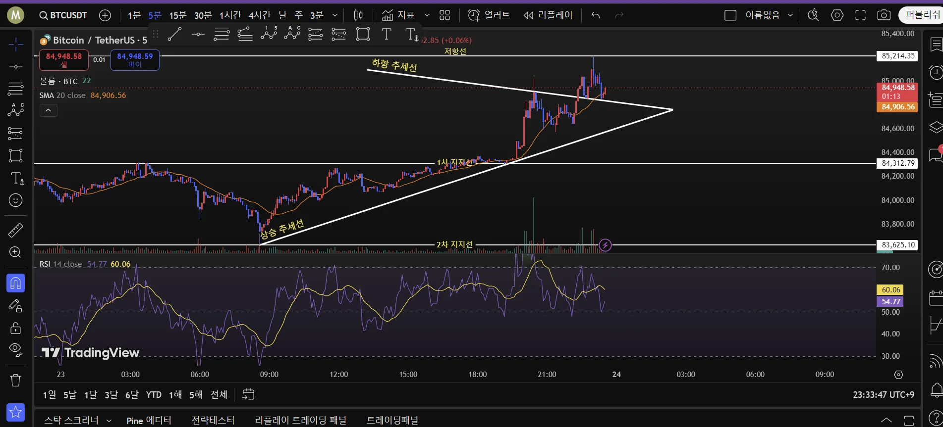The width and height of the screenshot is (943, 427).
Task: Toggle fullscreen mode
Action: pyautogui.click(x=860, y=15)
